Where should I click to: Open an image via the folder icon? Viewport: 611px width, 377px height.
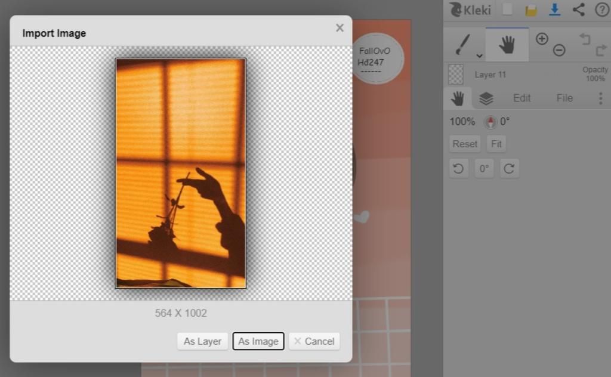[x=530, y=10]
